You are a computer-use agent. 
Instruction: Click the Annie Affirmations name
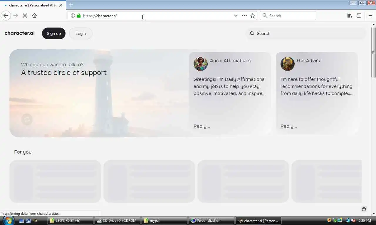(230, 61)
